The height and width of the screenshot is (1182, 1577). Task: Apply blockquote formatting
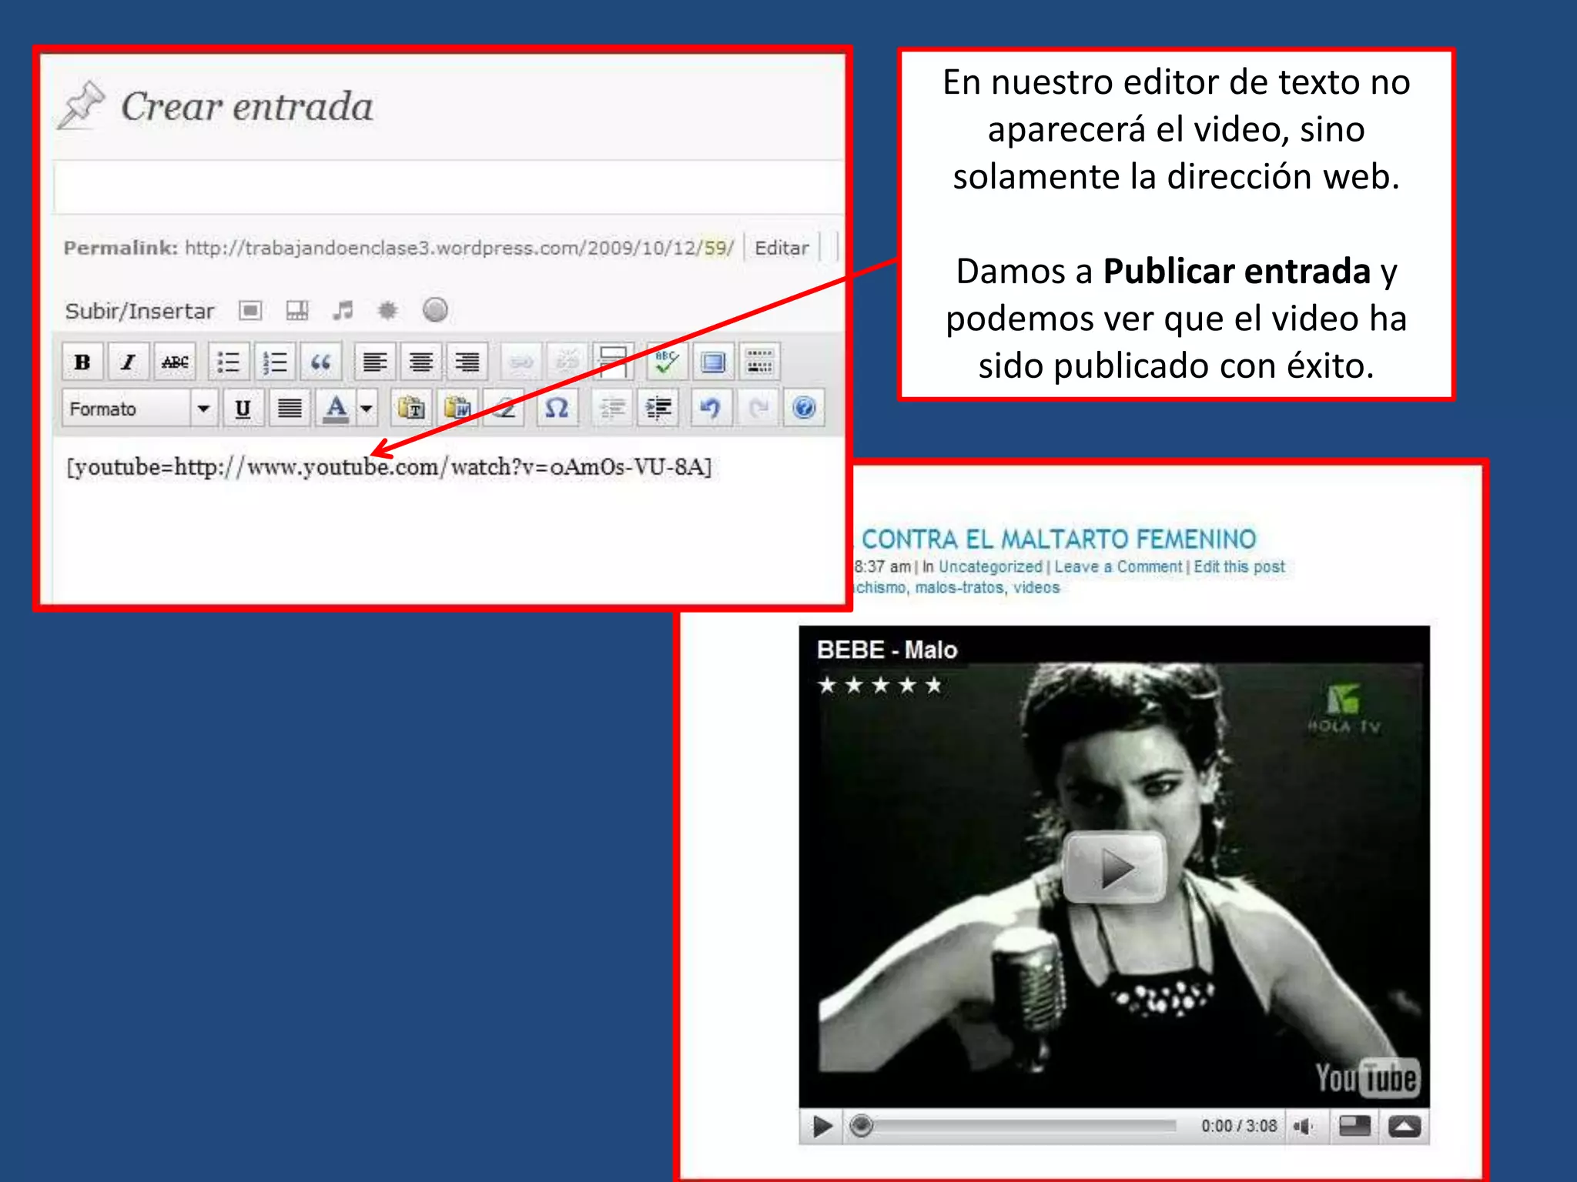pos(321,362)
